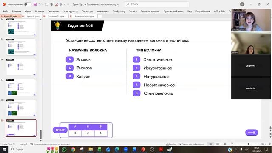The width and height of the screenshot is (272, 153).
Task: Open WhatsApp from the taskbar
Action: (x=64, y=149)
